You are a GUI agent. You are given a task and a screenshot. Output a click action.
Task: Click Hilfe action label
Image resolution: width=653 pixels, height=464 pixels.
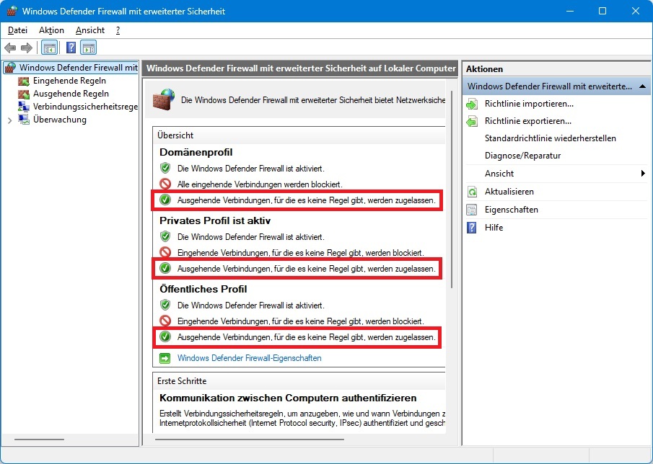(494, 228)
